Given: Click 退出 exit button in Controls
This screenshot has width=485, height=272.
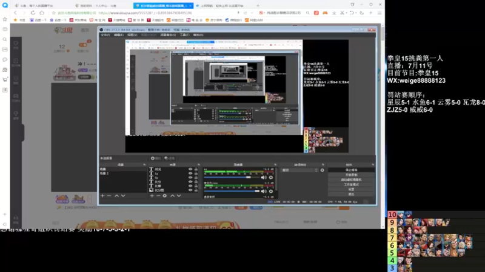Looking at the screenshot, I should coord(352,194).
